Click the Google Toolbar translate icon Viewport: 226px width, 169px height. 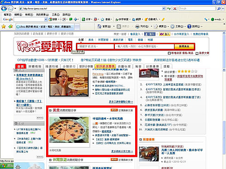coord(134,19)
